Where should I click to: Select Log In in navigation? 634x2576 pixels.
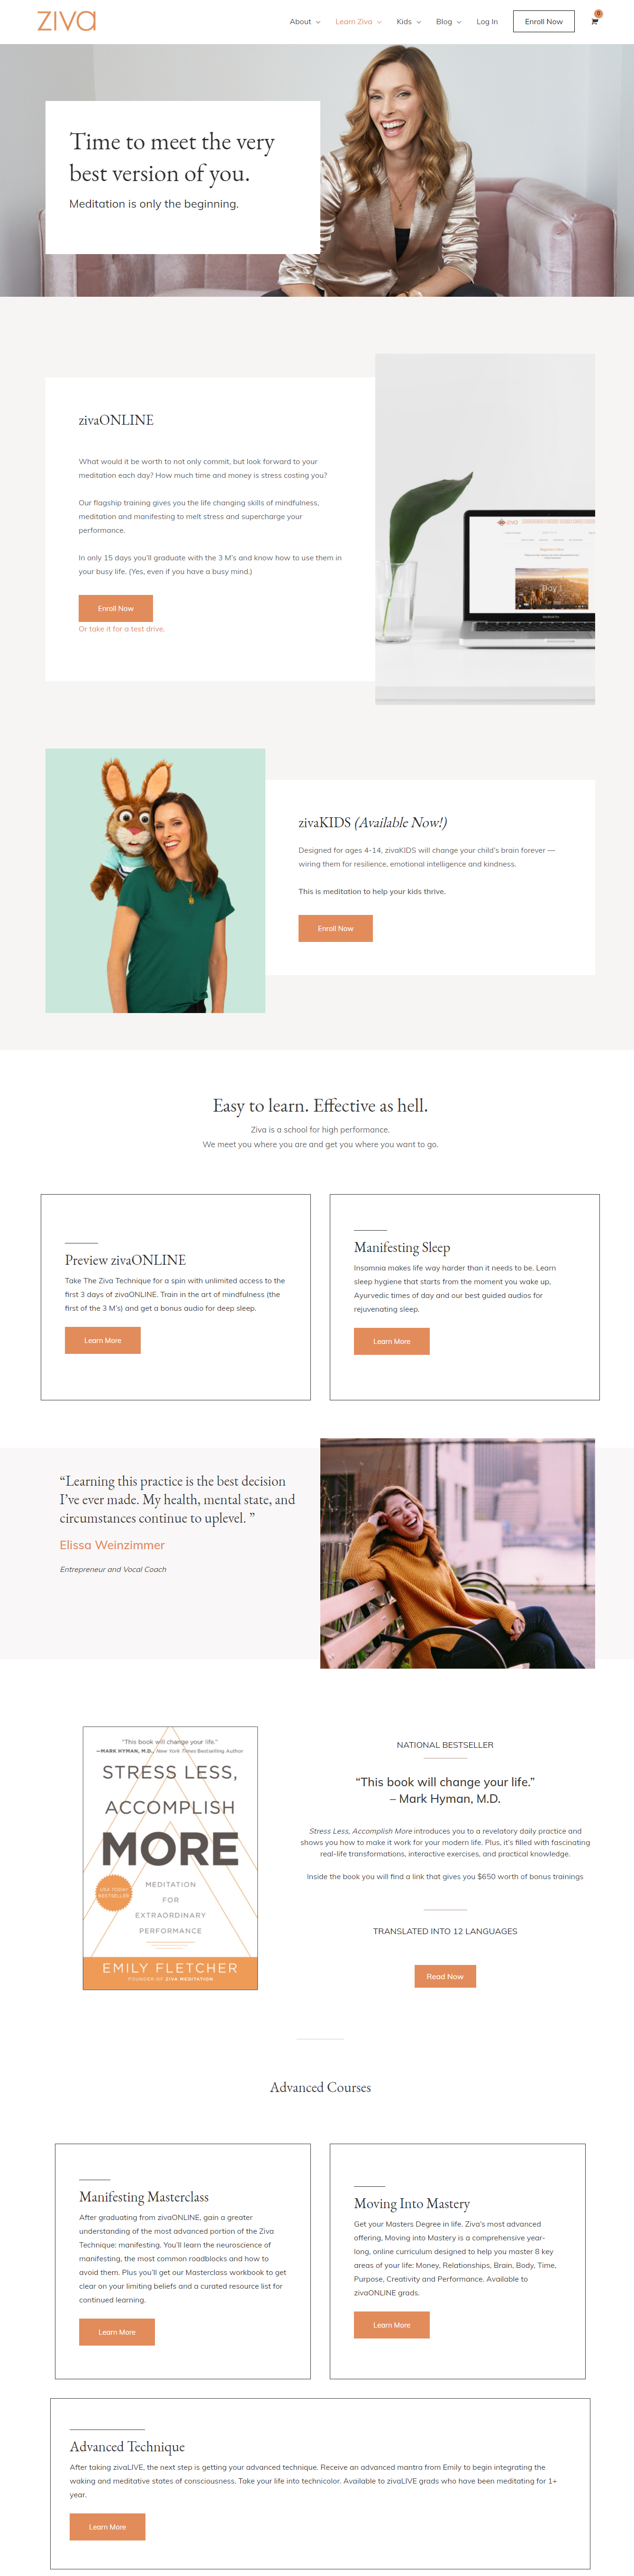pos(487,22)
